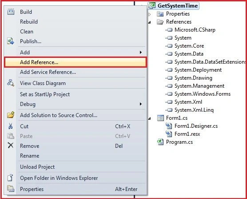
Task: Open the Add submenu arrow
Action: click(141, 52)
